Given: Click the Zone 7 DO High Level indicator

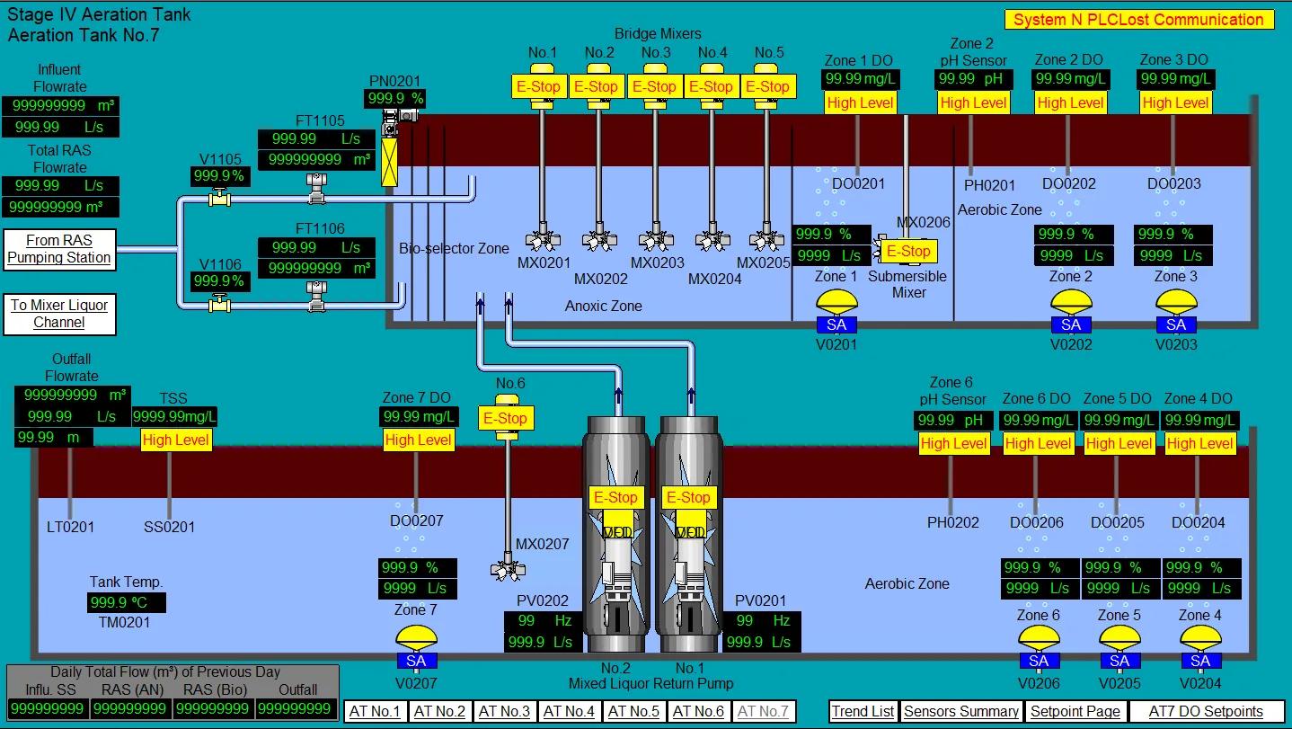Looking at the screenshot, I should 419,440.
